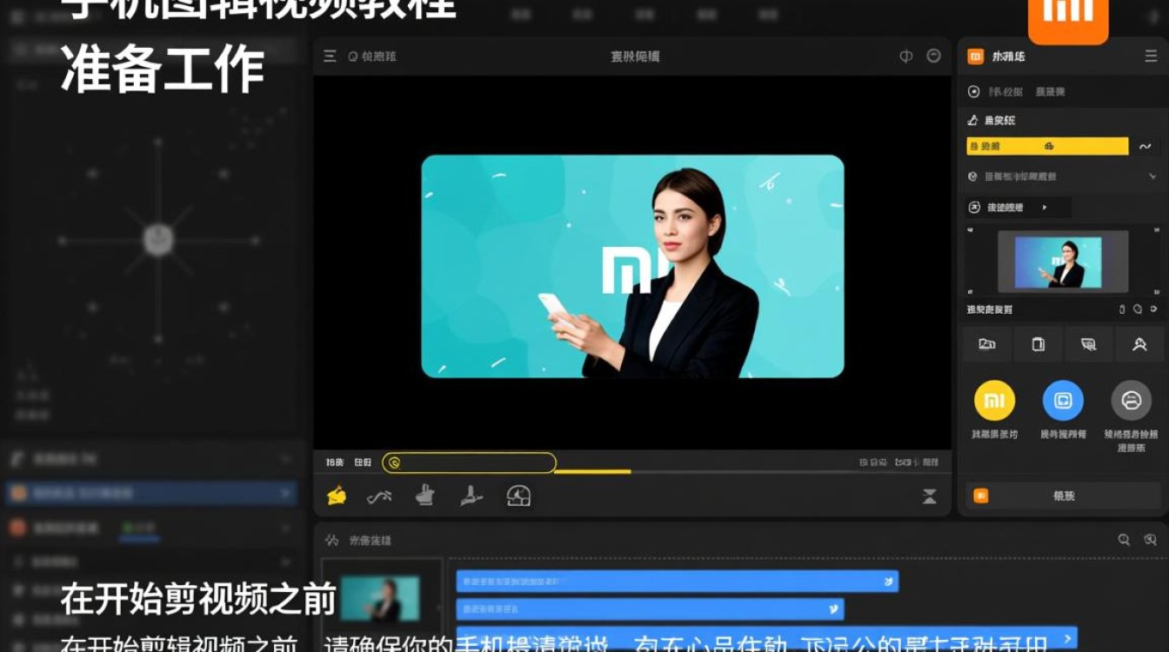Image resolution: width=1169 pixels, height=652 pixels.
Task: Select the yellow hand-pointer tool in the edit toolbar
Action: (x=337, y=496)
